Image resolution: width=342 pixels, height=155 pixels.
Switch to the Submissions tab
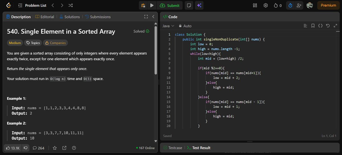point(98,17)
